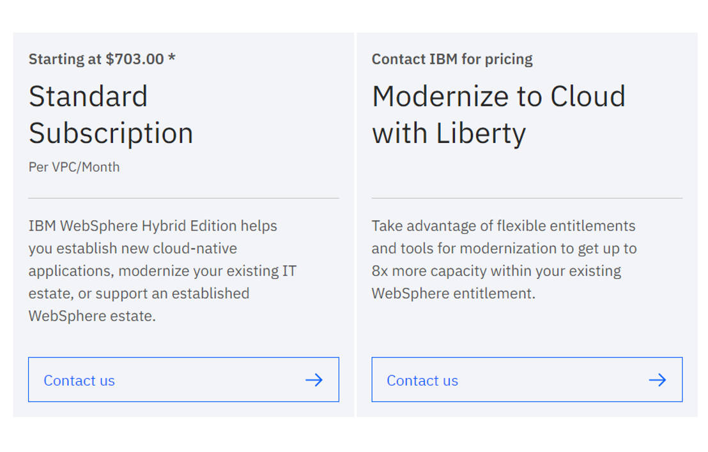Click the blue arrow inside the left pricing button
708x452 pixels.
314,380
